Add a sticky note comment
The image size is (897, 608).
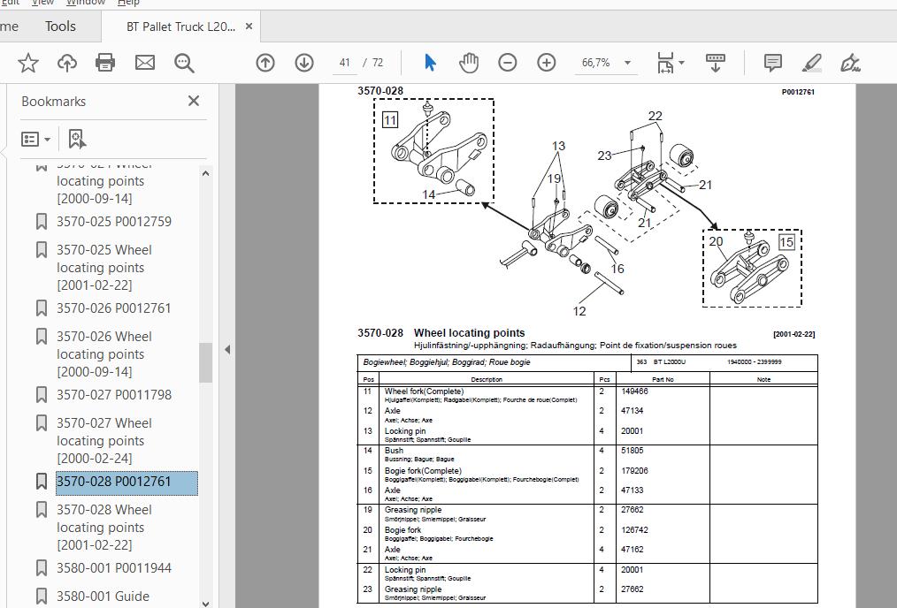tap(773, 62)
